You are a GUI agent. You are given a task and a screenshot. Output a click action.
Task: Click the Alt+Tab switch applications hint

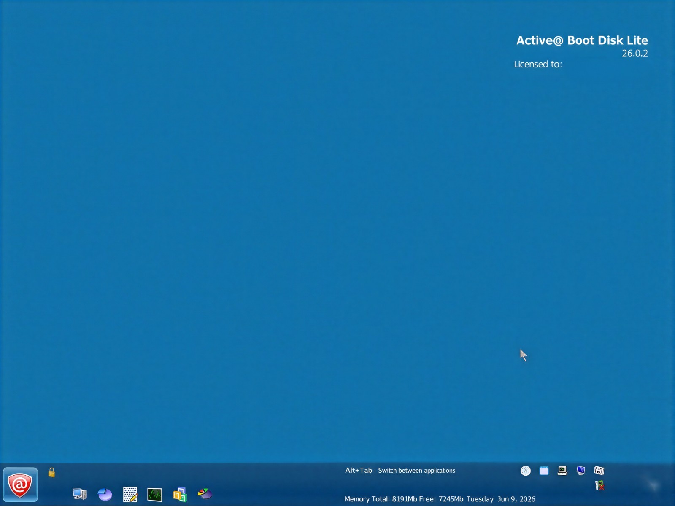(400, 471)
